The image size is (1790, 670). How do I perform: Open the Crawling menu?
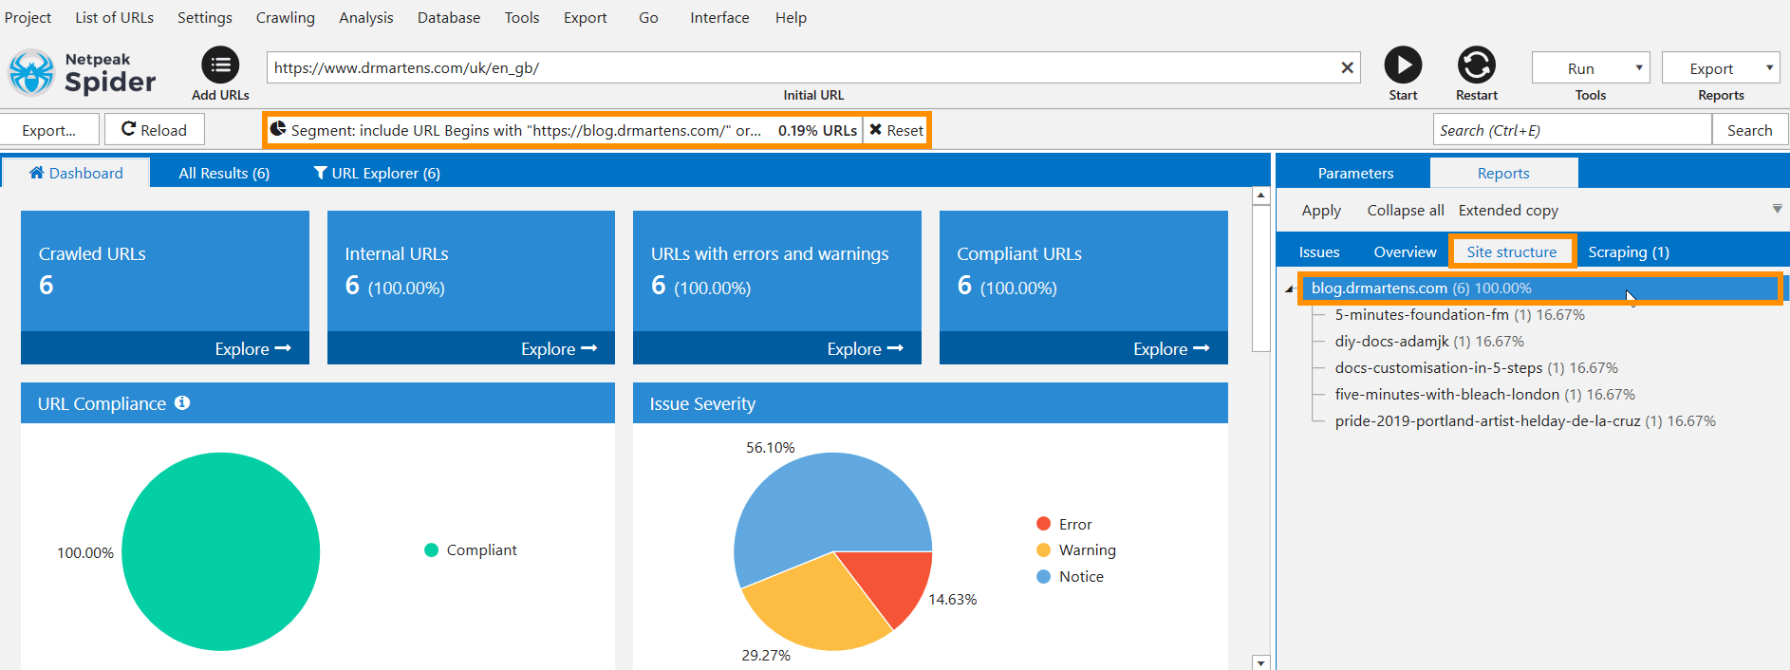pos(286,17)
